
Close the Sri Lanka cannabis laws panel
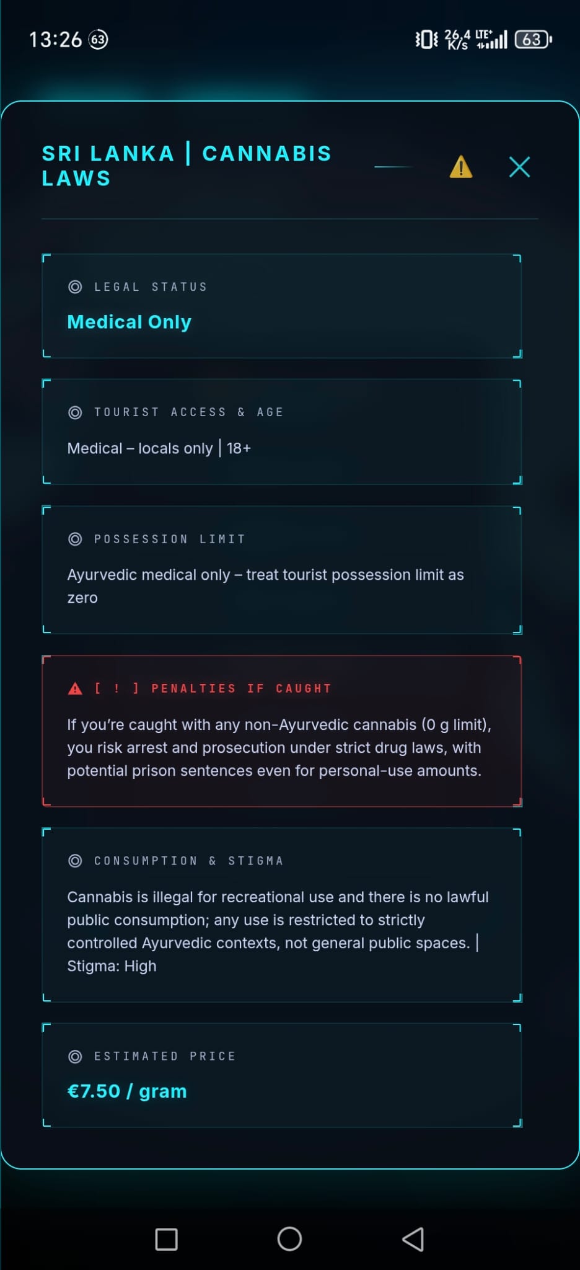tap(519, 167)
